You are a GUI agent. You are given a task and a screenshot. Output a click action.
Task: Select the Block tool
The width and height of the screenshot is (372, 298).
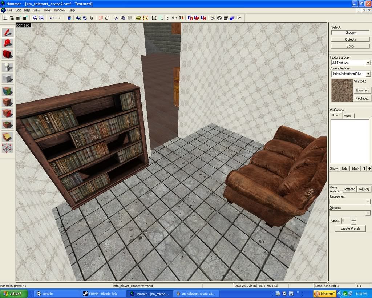pyautogui.click(x=8, y=78)
